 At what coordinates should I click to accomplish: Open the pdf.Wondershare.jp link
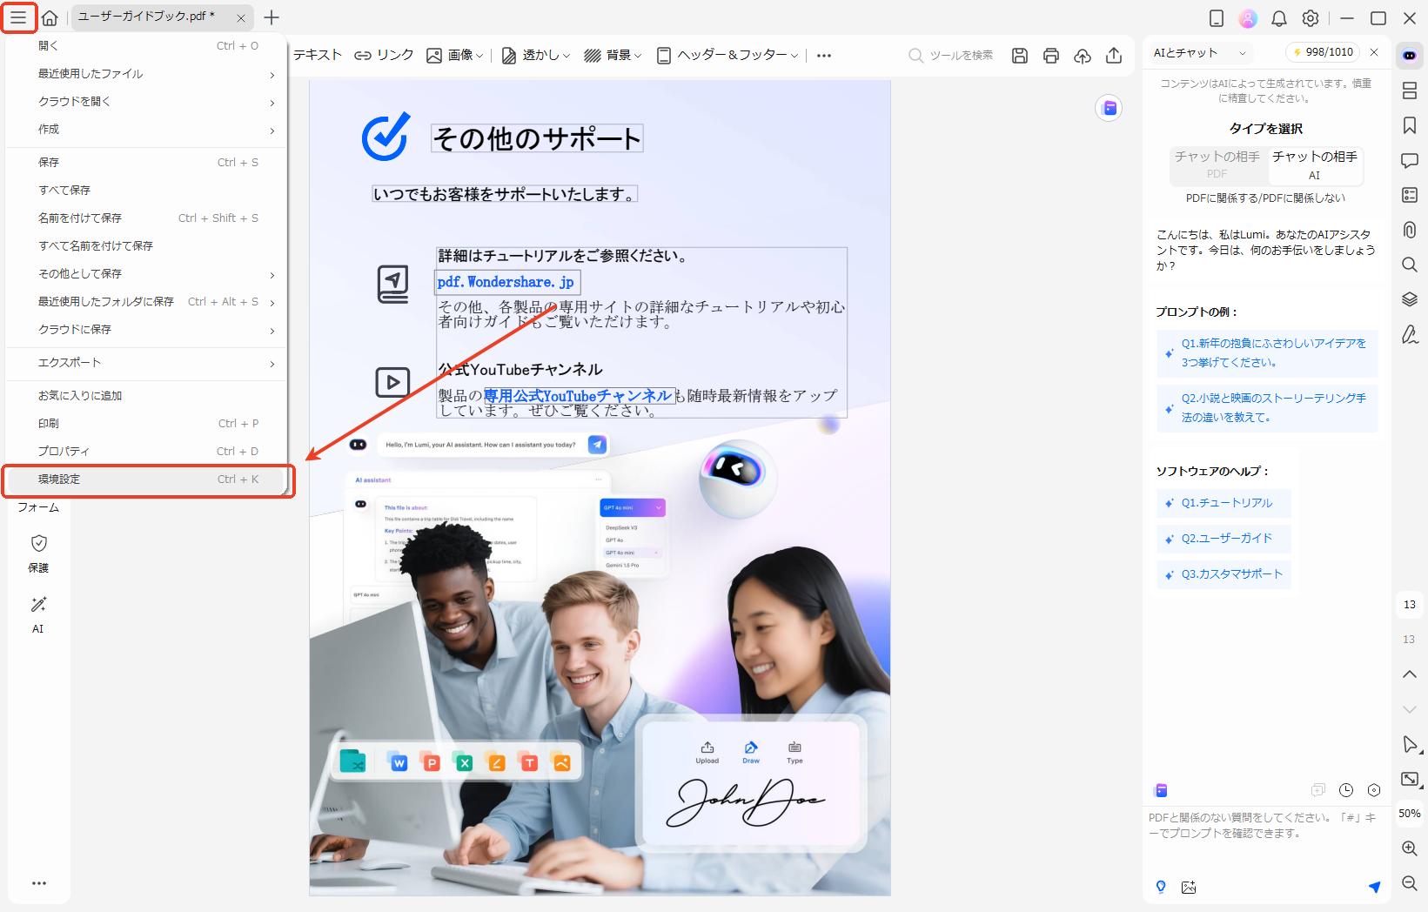(x=506, y=282)
